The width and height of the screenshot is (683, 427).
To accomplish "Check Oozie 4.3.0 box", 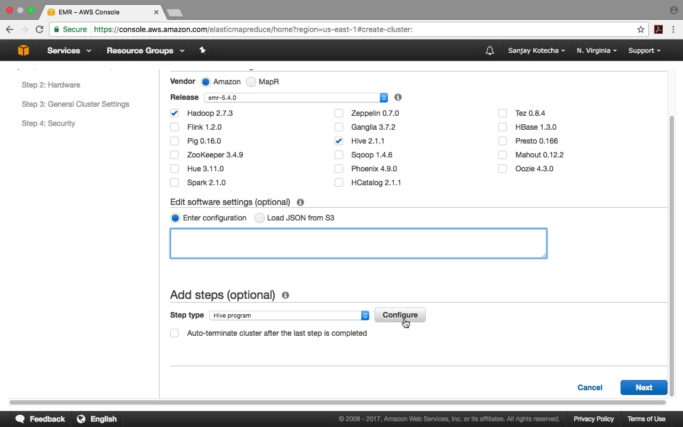I will click(503, 169).
